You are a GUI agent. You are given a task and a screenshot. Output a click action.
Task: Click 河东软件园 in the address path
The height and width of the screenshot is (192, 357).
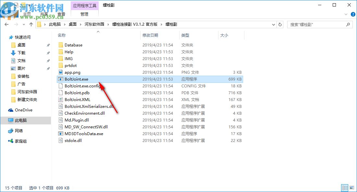click(x=94, y=24)
